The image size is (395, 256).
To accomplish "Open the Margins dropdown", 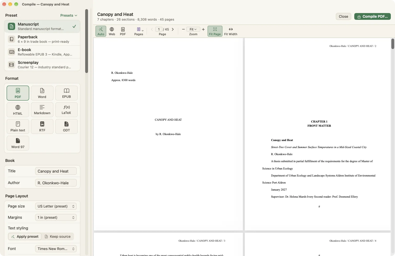I will coord(56,217).
